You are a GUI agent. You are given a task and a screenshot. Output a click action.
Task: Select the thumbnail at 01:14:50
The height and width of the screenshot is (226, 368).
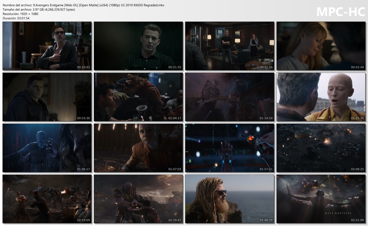[x=230, y=97]
